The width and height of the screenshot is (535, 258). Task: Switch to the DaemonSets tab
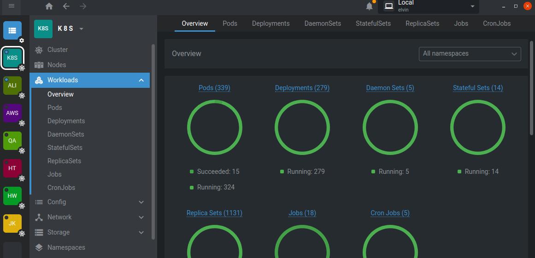coord(323,23)
